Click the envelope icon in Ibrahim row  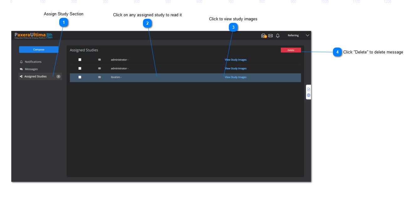click(100, 77)
